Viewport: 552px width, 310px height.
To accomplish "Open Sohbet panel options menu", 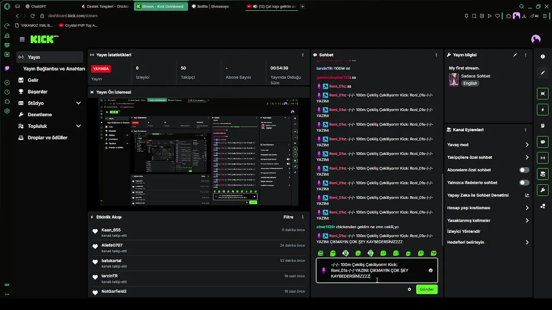I will coord(436,55).
